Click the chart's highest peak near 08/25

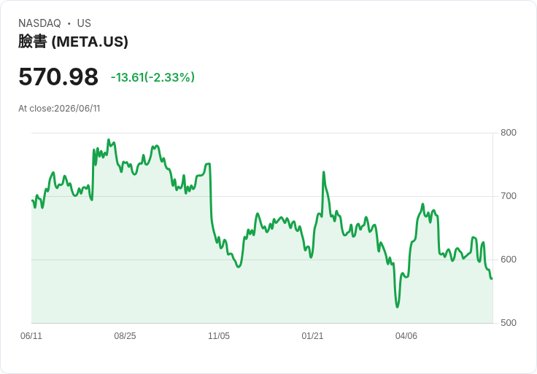tap(109, 139)
